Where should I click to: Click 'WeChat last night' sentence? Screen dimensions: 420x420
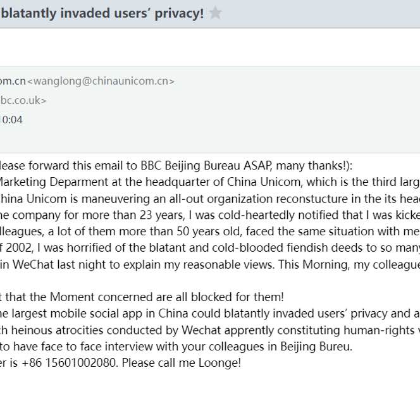pyautogui.click(x=210, y=264)
